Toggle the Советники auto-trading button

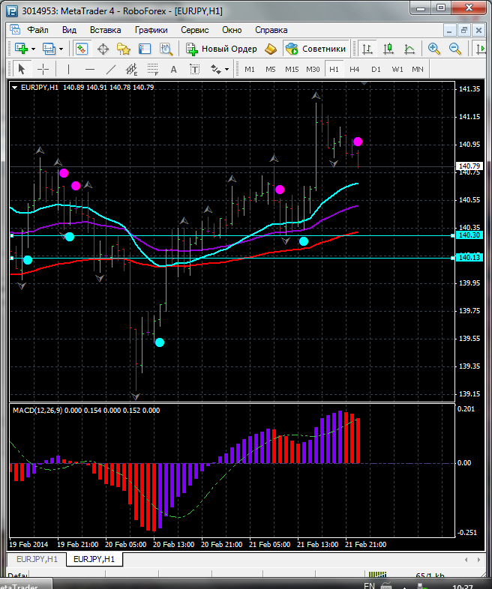click(316, 49)
